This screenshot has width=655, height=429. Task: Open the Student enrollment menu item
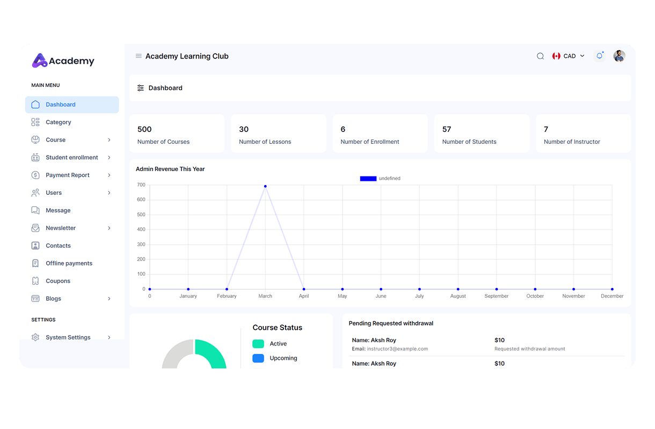pyautogui.click(x=71, y=158)
